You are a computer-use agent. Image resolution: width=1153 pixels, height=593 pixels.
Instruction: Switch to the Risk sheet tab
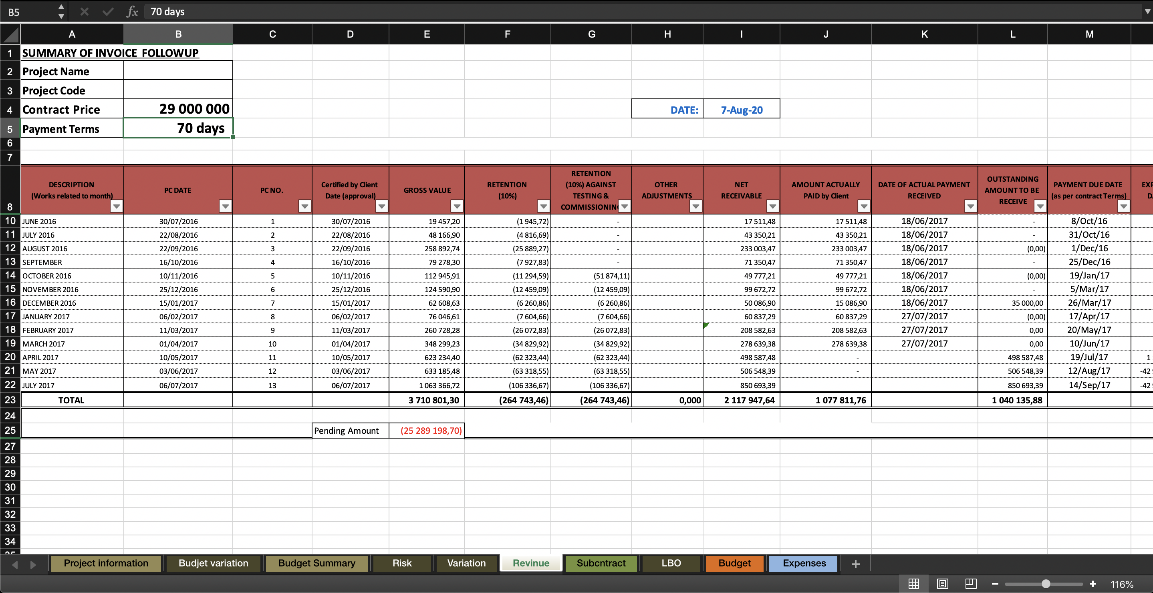402,563
